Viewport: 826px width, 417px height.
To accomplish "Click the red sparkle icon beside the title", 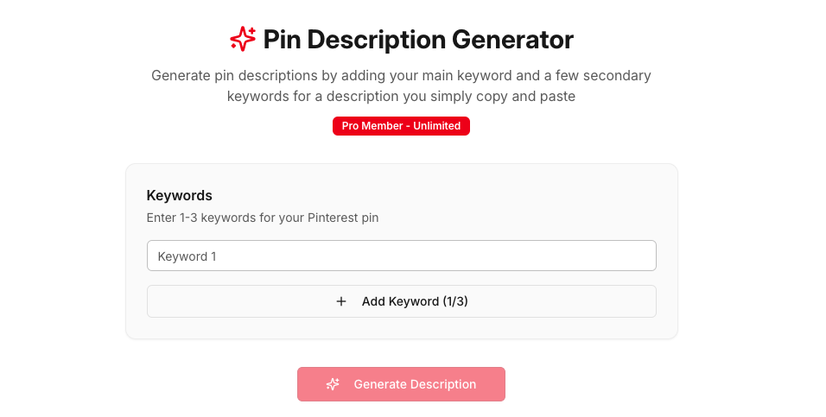I will [x=243, y=39].
